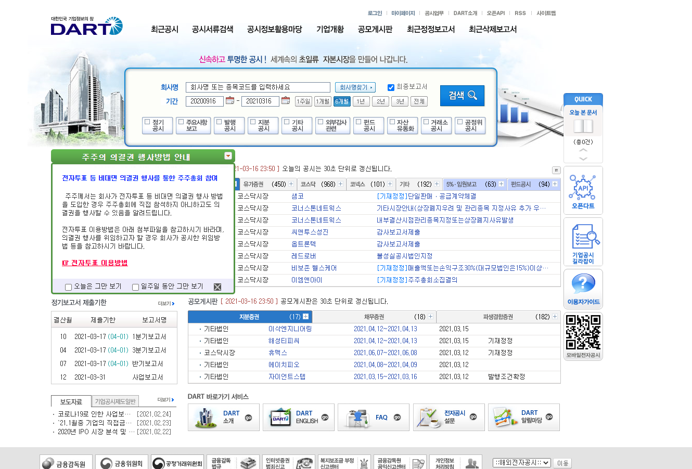Screen dimensions: 692x469
Task: Open the start date calendar picker
Action: [230, 100]
